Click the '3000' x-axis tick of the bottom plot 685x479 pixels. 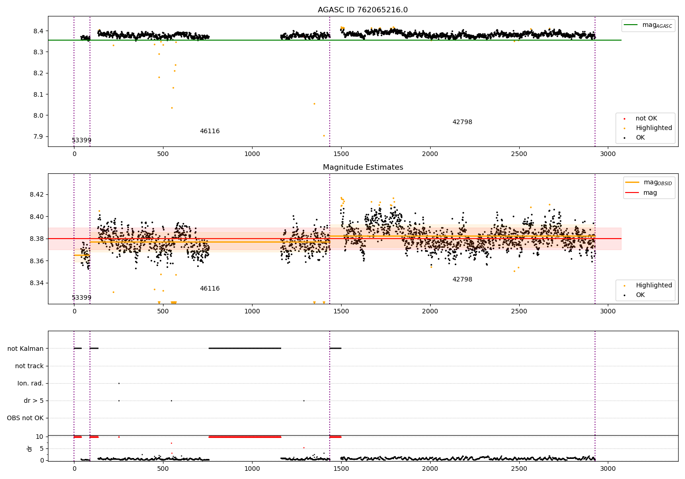tap(608, 469)
